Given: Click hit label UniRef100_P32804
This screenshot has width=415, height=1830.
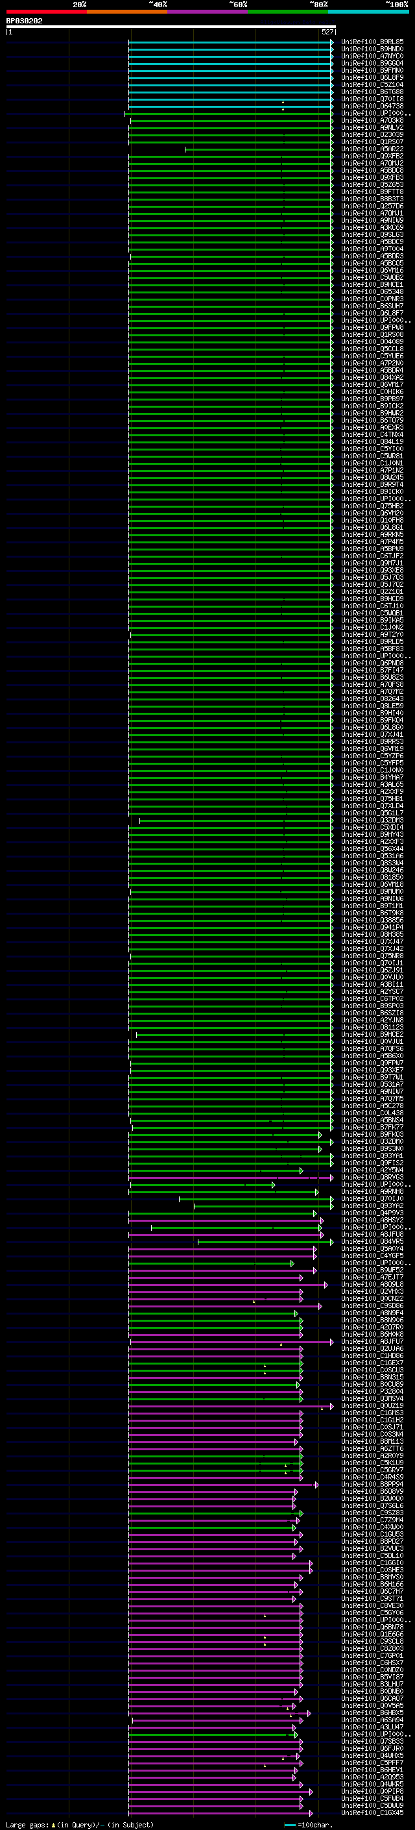Looking at the screenshot, I should tap(372, 1391).
